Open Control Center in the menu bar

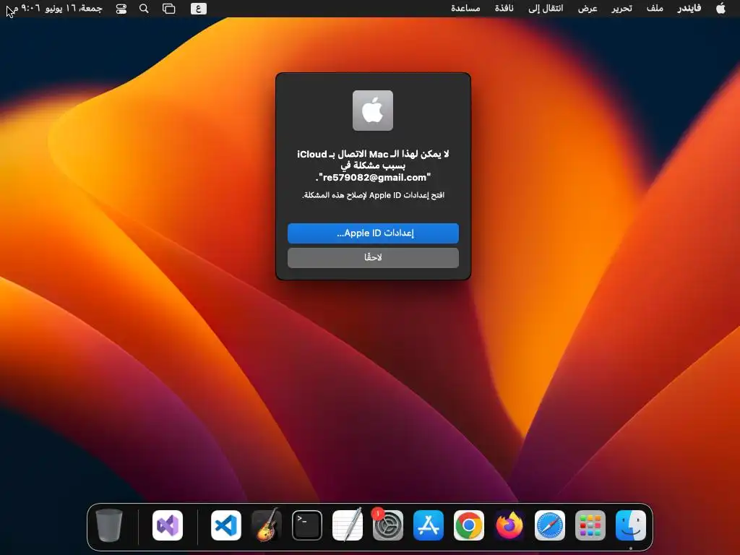[121, 9]
